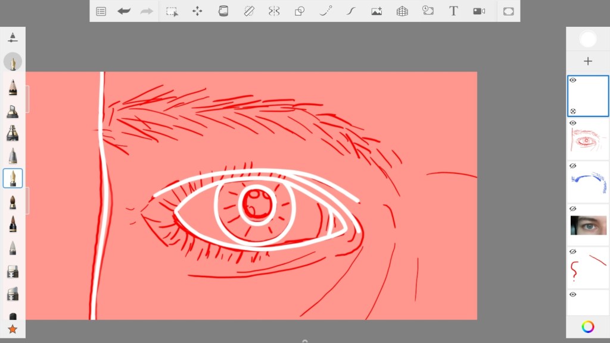The width and height of the screenshot is (610, 343).
Task: Open the Ruler guide tool
Action: [249, 11]
